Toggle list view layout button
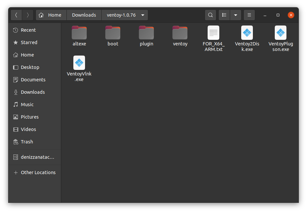307x212 pixels. [x=224, y=15]
